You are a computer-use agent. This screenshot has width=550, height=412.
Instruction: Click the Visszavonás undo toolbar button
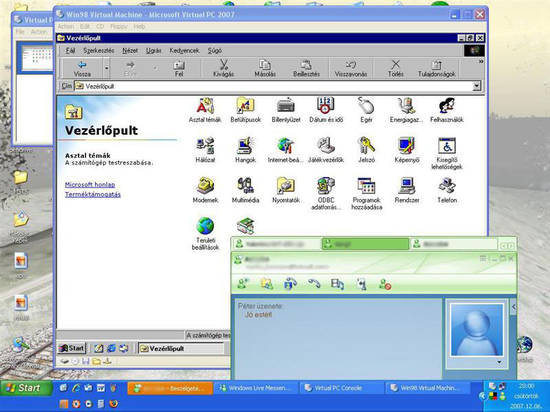coord(351,68)
